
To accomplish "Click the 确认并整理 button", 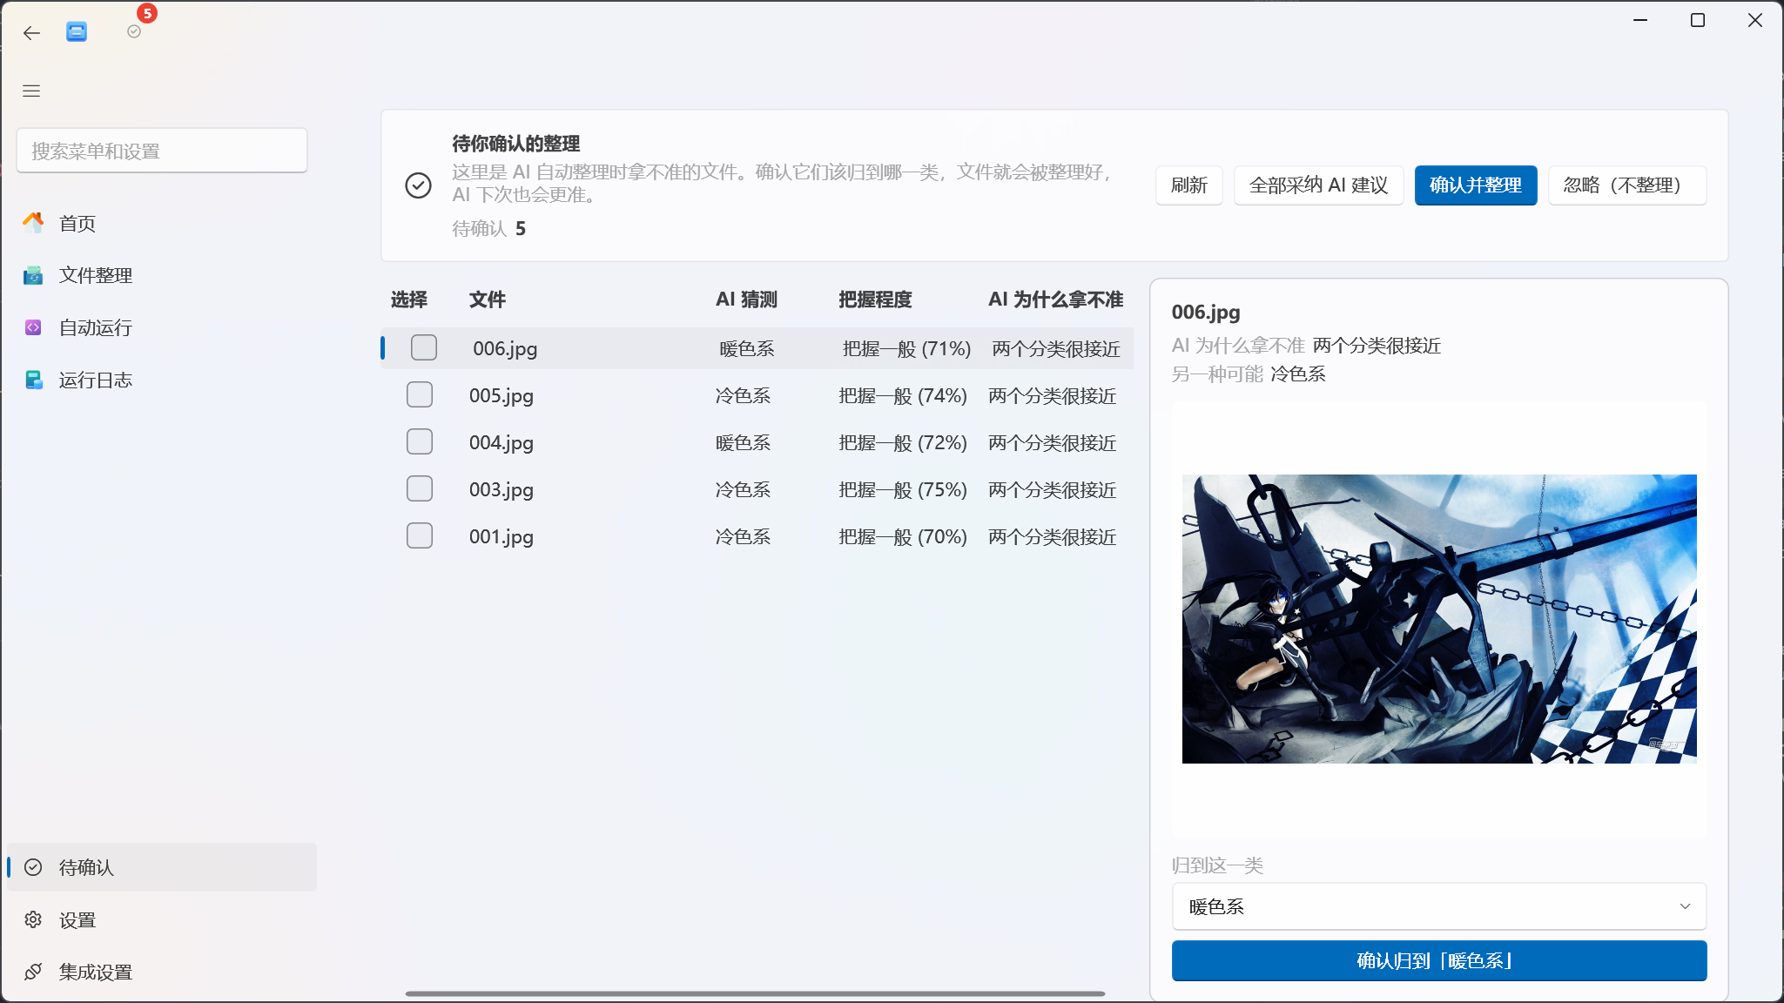I will click(x=1476, y=185).
